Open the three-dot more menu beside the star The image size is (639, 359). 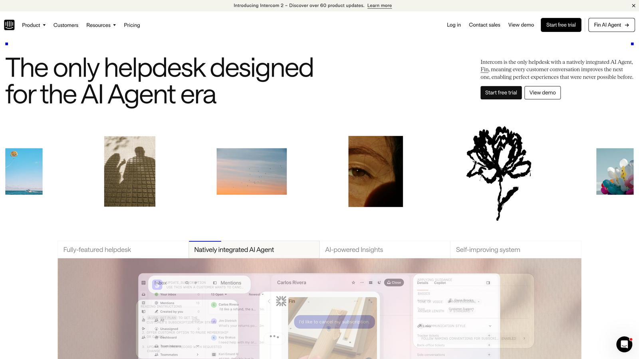coord(362,282)
